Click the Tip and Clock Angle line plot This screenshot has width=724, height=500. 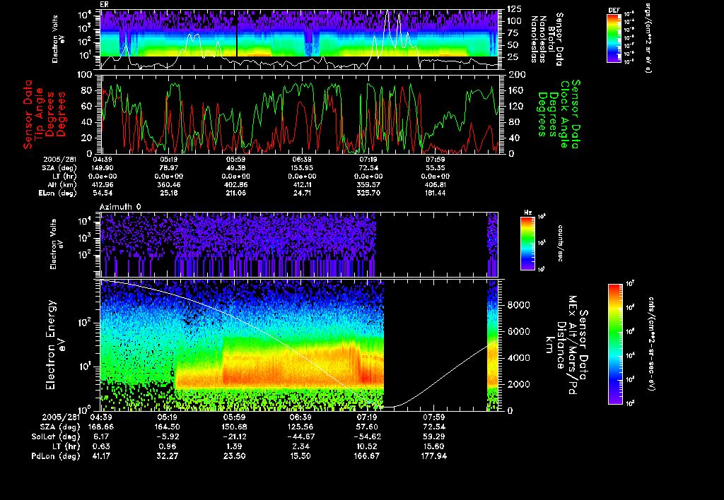click(300, 114)
